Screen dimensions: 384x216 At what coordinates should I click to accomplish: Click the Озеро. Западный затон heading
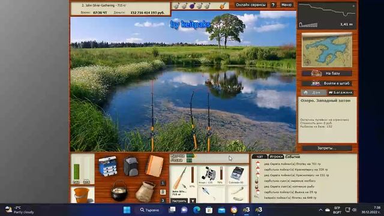(x=325, y=100)
